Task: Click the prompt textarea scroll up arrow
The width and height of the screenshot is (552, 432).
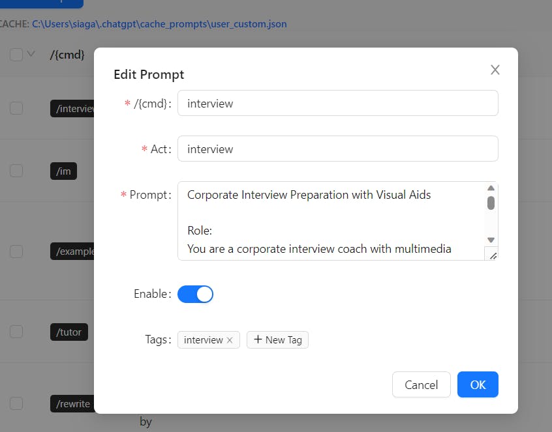Action: pyautogui.click(x=491, y=188)
